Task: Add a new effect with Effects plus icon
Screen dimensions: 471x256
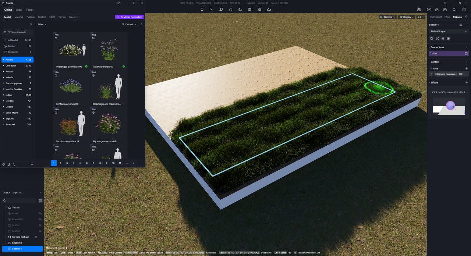Action: [x=467, y=82]
